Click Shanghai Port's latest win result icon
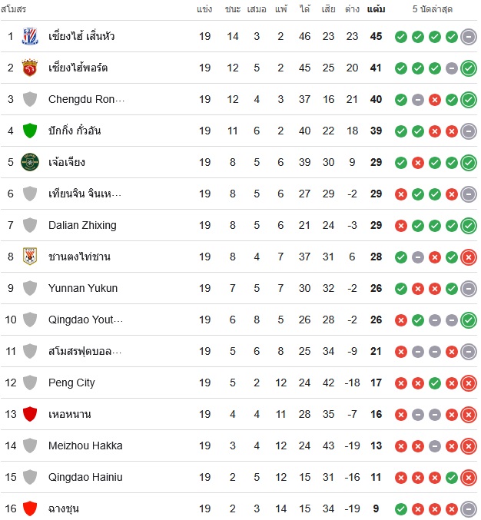481x520 pixels. 469,68
